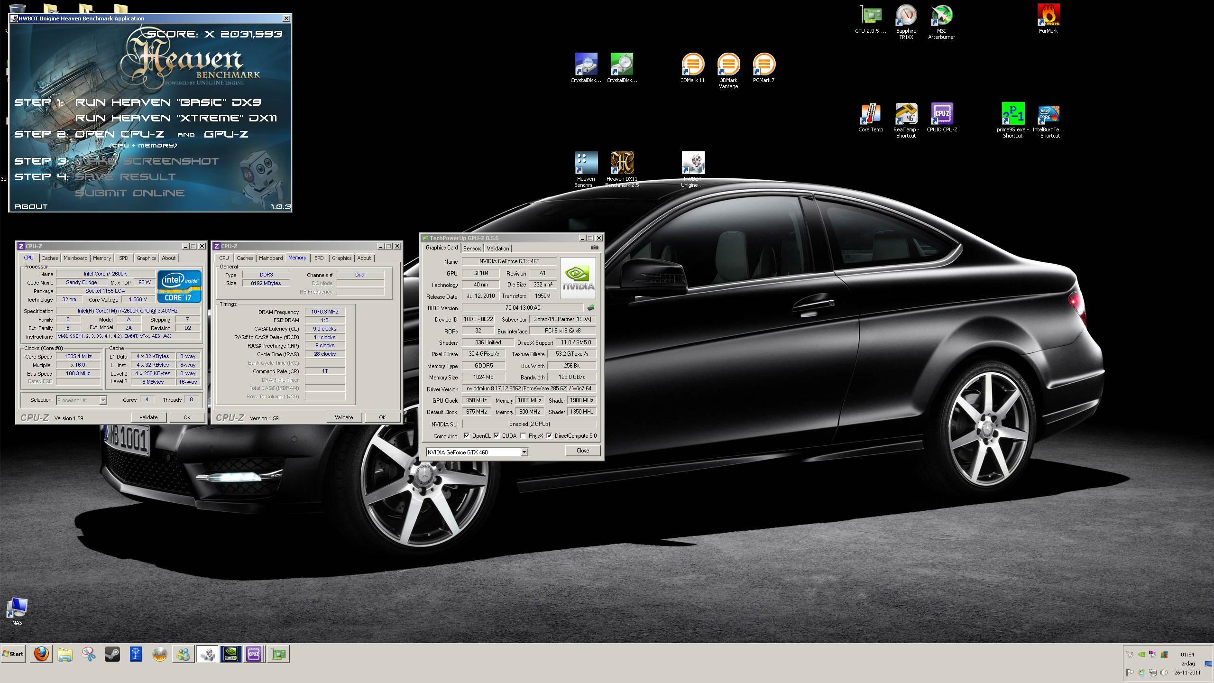The height and width of the screenshot is (683, 1214).
Task: Launch Sapphire TRIXX from the desktop
Action: point(906,22)
